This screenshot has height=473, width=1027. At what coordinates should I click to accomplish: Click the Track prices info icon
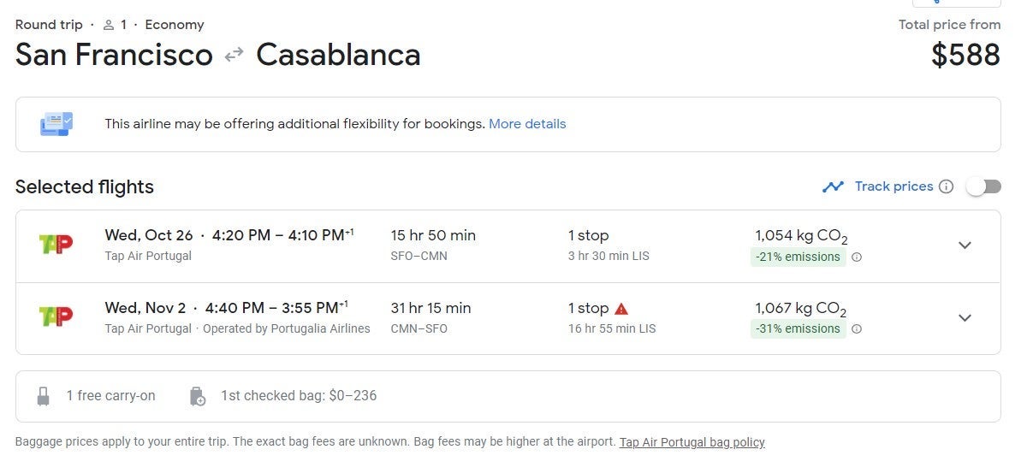[x=946, y=186]
